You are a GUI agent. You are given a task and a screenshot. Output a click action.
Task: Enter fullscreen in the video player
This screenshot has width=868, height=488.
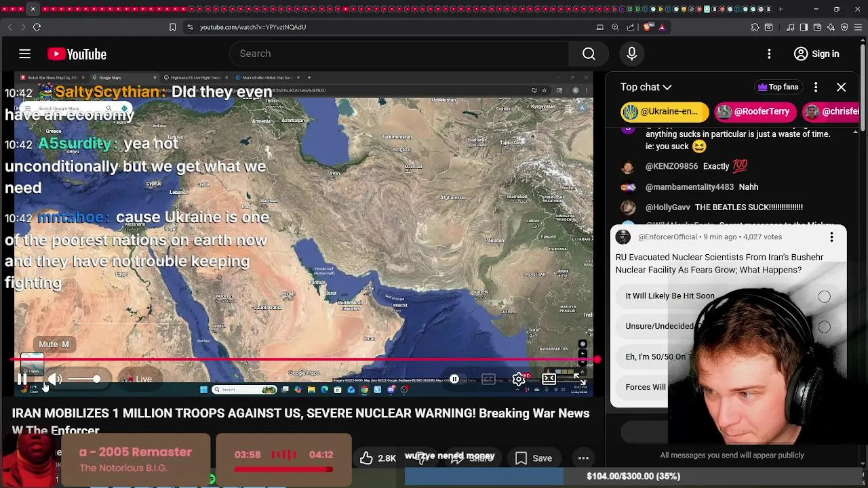580,380
